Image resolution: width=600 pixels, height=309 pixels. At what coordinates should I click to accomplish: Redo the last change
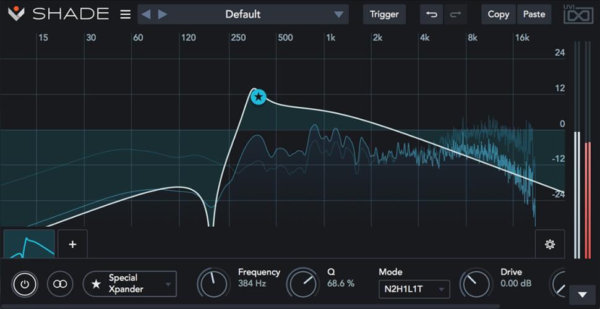(x=455, y=15)
